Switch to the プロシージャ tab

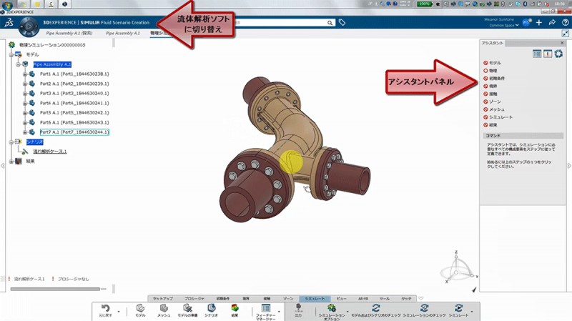[194, 298]
